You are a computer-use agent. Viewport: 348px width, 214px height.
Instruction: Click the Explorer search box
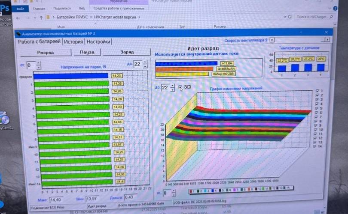(314, 17)
